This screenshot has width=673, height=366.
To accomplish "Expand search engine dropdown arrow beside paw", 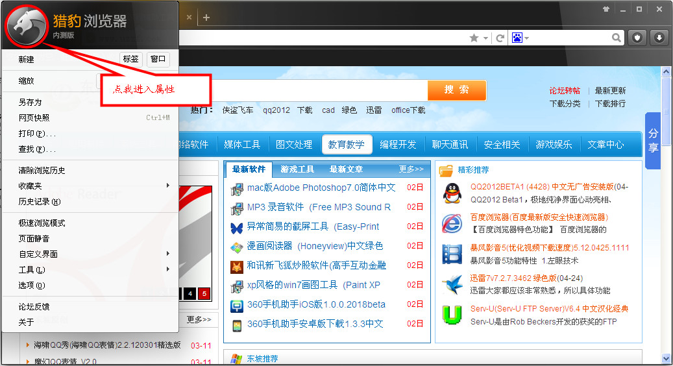I will pyautogui.click(x=526, y=38).
